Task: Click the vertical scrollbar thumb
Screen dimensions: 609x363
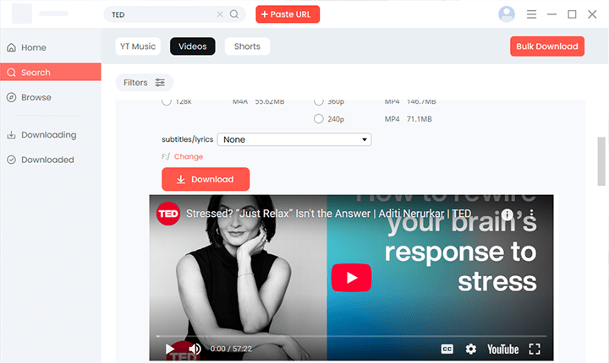Action: pos(601,161)
